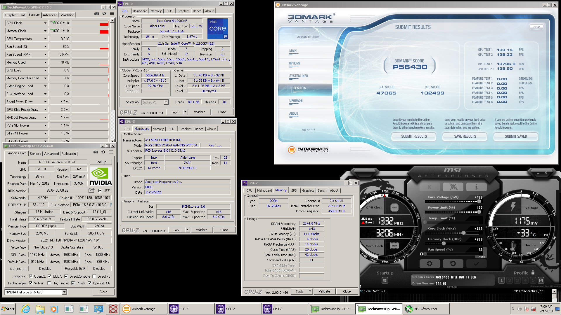The width and height of the screenshot is (561, 315).
Task: Click the Core Clock slider handle in Afterburner
Action: point(463,233)
